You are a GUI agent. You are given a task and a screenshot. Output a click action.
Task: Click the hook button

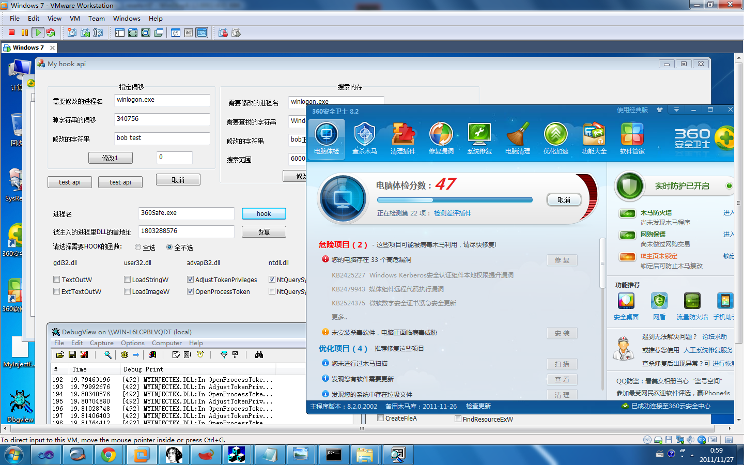point(263,213)
